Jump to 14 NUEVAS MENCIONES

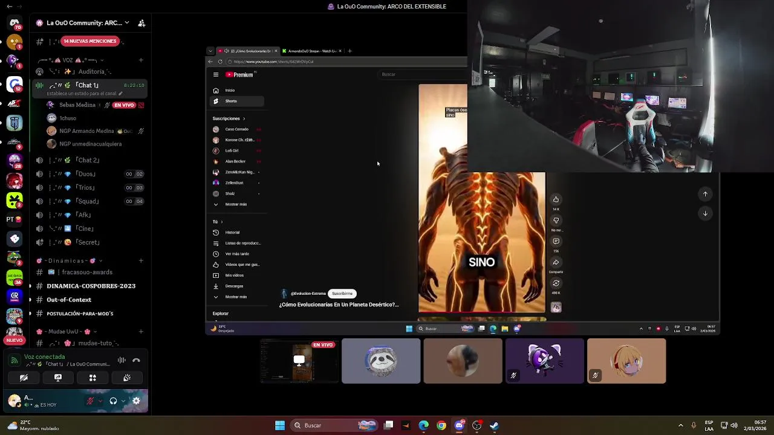pos(90,41)
